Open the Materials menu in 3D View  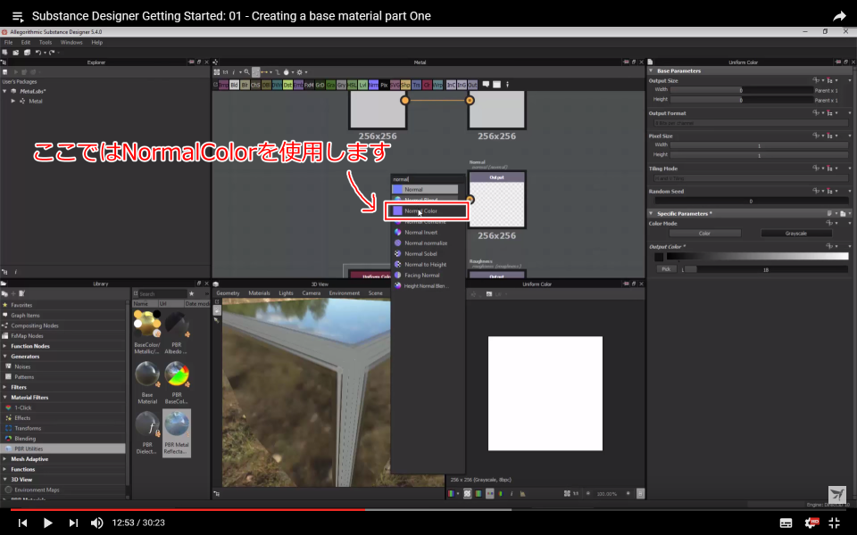[x=259, y=293]
